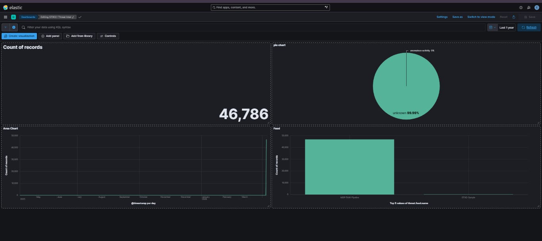Click the share dashboard icon

[x=514, y=17]
